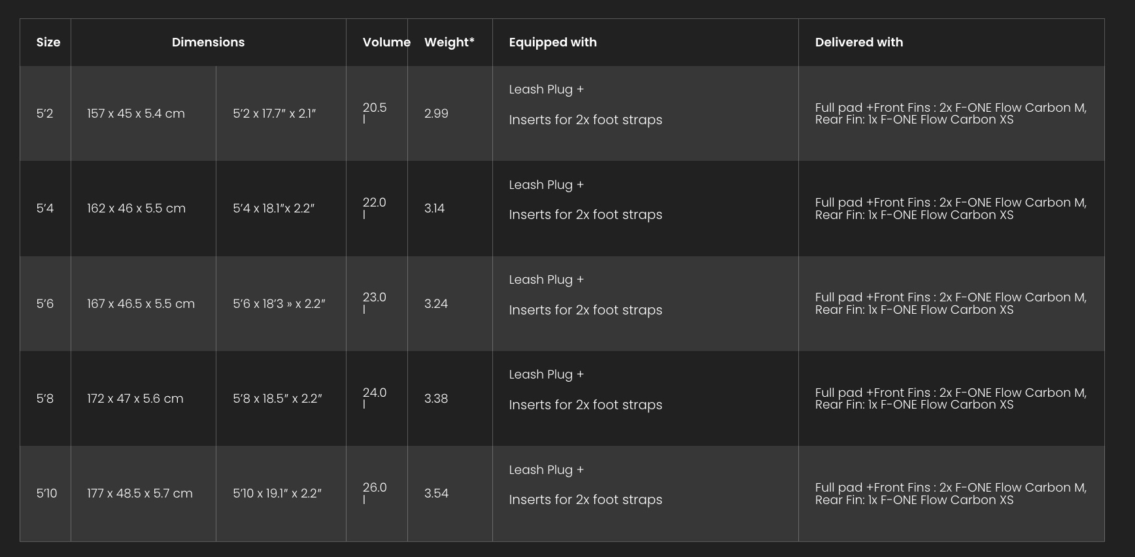This screenshot has width=1135, height=557.
Task: Select the 5'10 size cell
Action: point(46,494)
